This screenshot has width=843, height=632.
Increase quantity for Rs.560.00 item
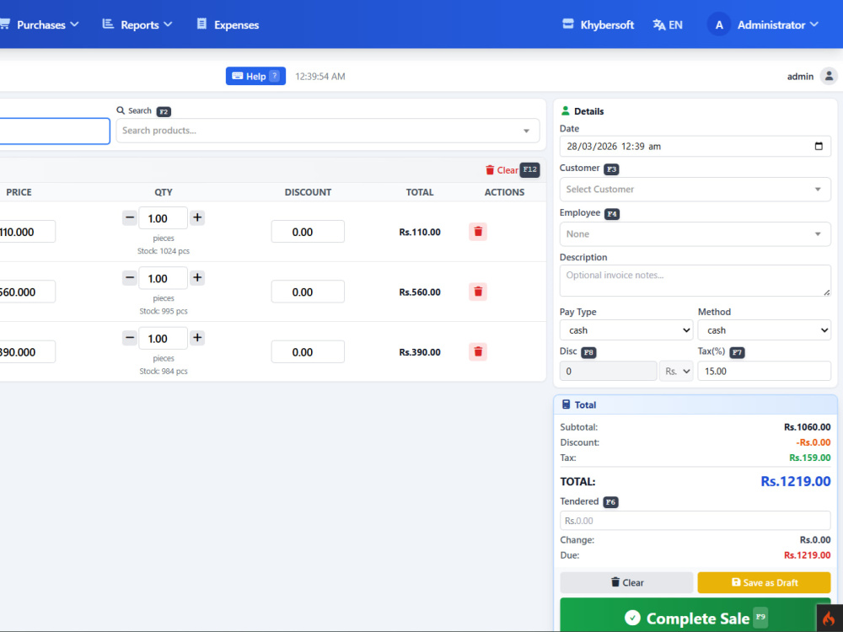197,278
